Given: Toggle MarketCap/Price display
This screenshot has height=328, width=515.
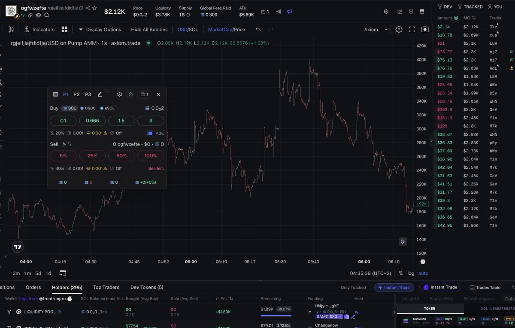Looking at the screenshot, I should coord(227,30).
